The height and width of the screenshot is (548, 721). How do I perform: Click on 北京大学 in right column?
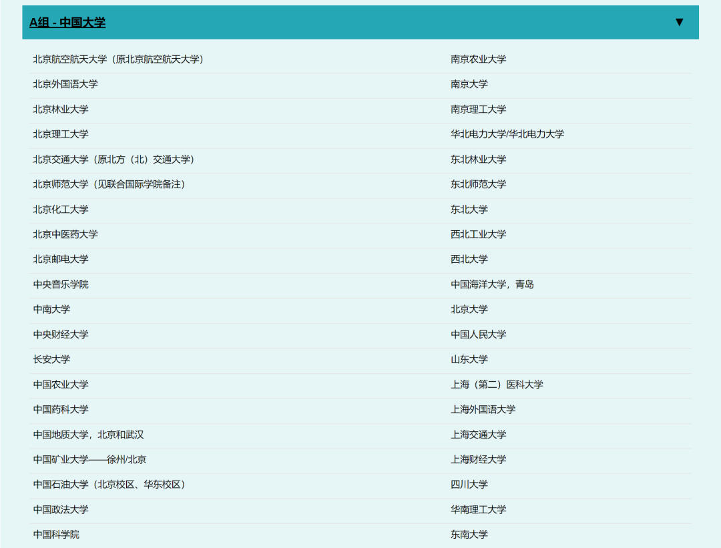click(469, 310)
